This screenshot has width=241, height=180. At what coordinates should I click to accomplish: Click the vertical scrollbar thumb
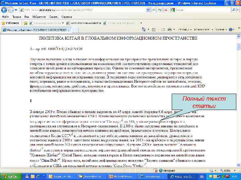pyautogui.click(x=239, y=46)
